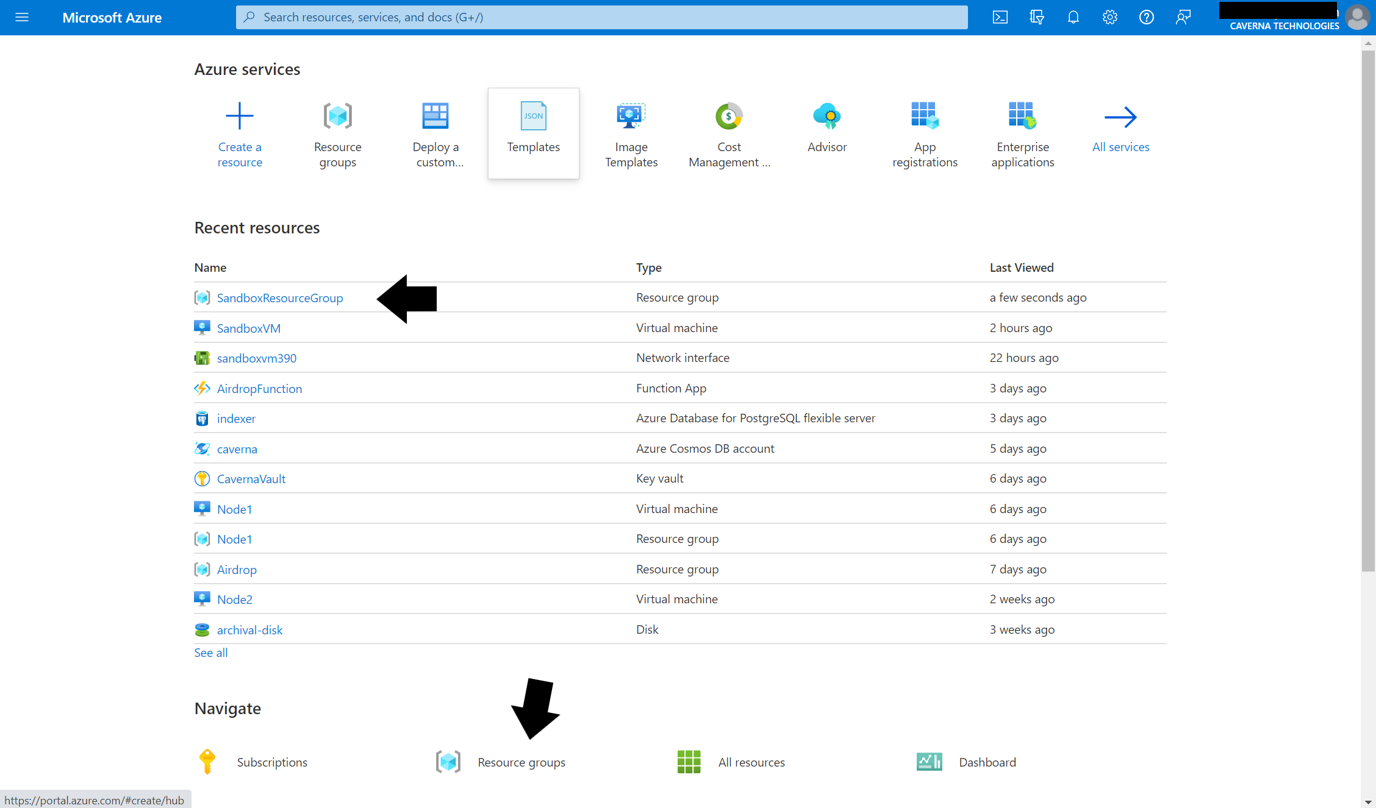Click the See all link
1376x808 pixels.
tap(210, 653)
